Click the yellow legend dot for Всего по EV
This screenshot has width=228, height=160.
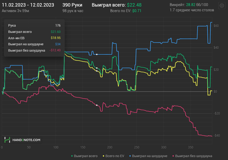(x=104, y=156)
